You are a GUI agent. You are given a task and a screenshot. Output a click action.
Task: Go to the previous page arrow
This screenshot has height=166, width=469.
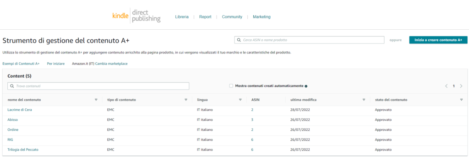tap(446, 86)
